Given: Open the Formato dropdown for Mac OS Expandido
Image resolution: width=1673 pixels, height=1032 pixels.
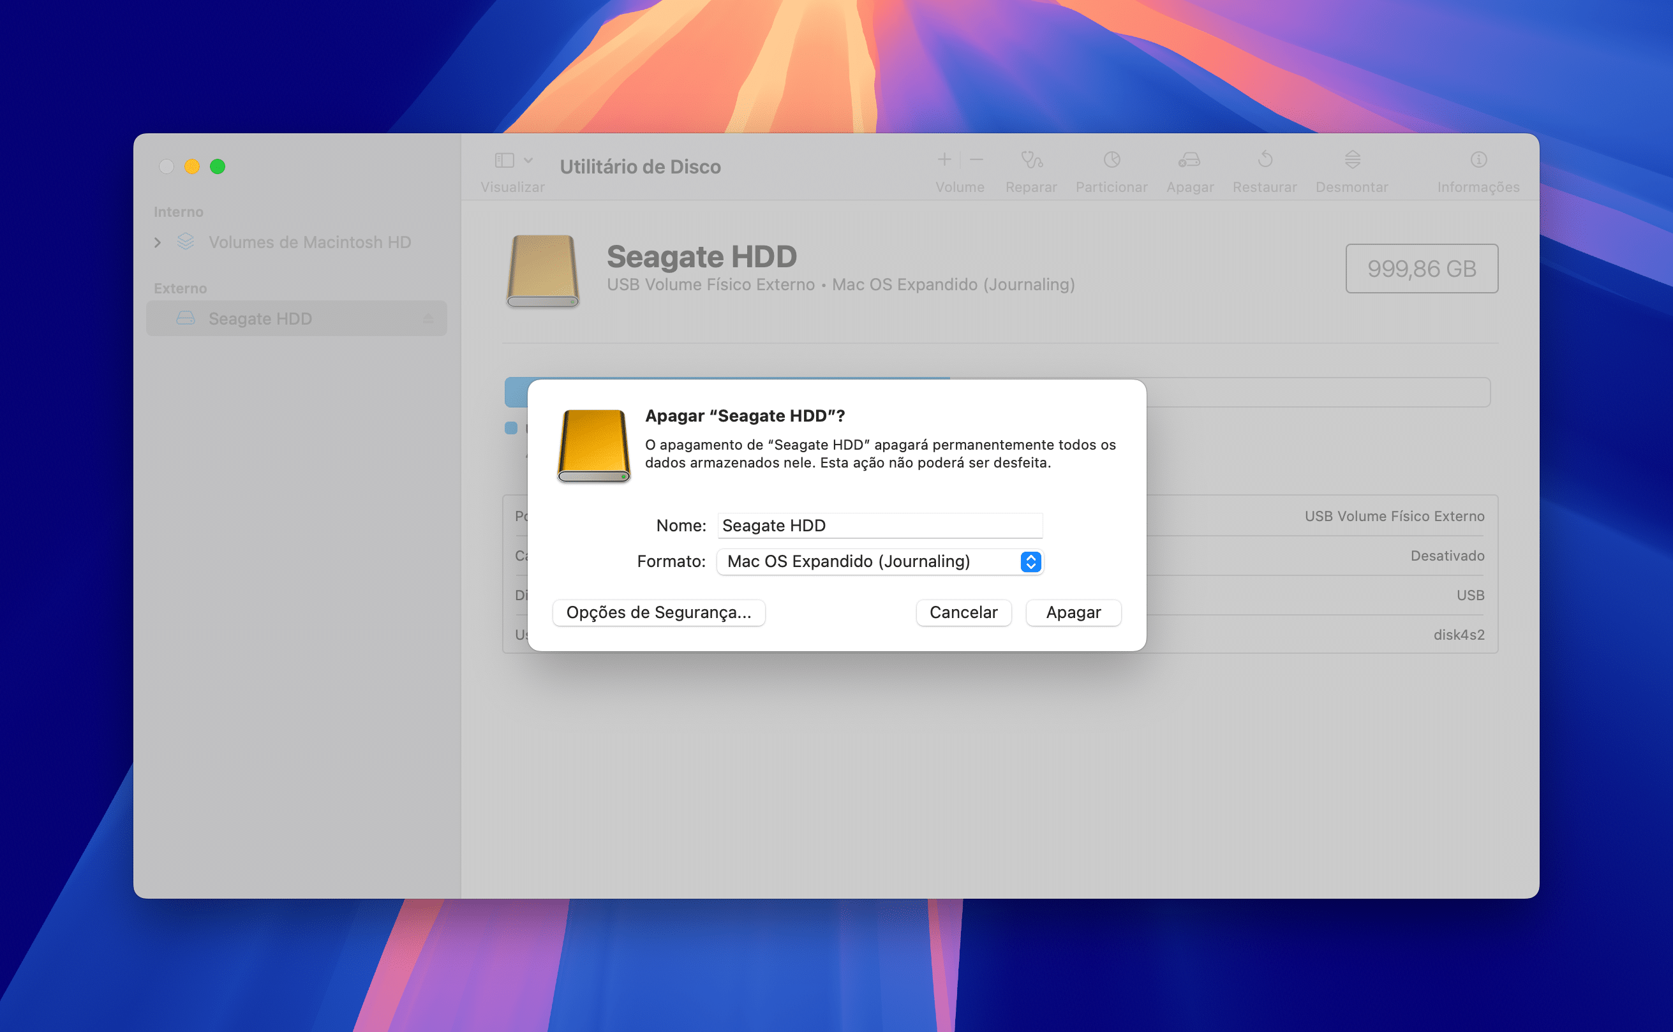Looking at the screenshot, I should tap(879, 561).
